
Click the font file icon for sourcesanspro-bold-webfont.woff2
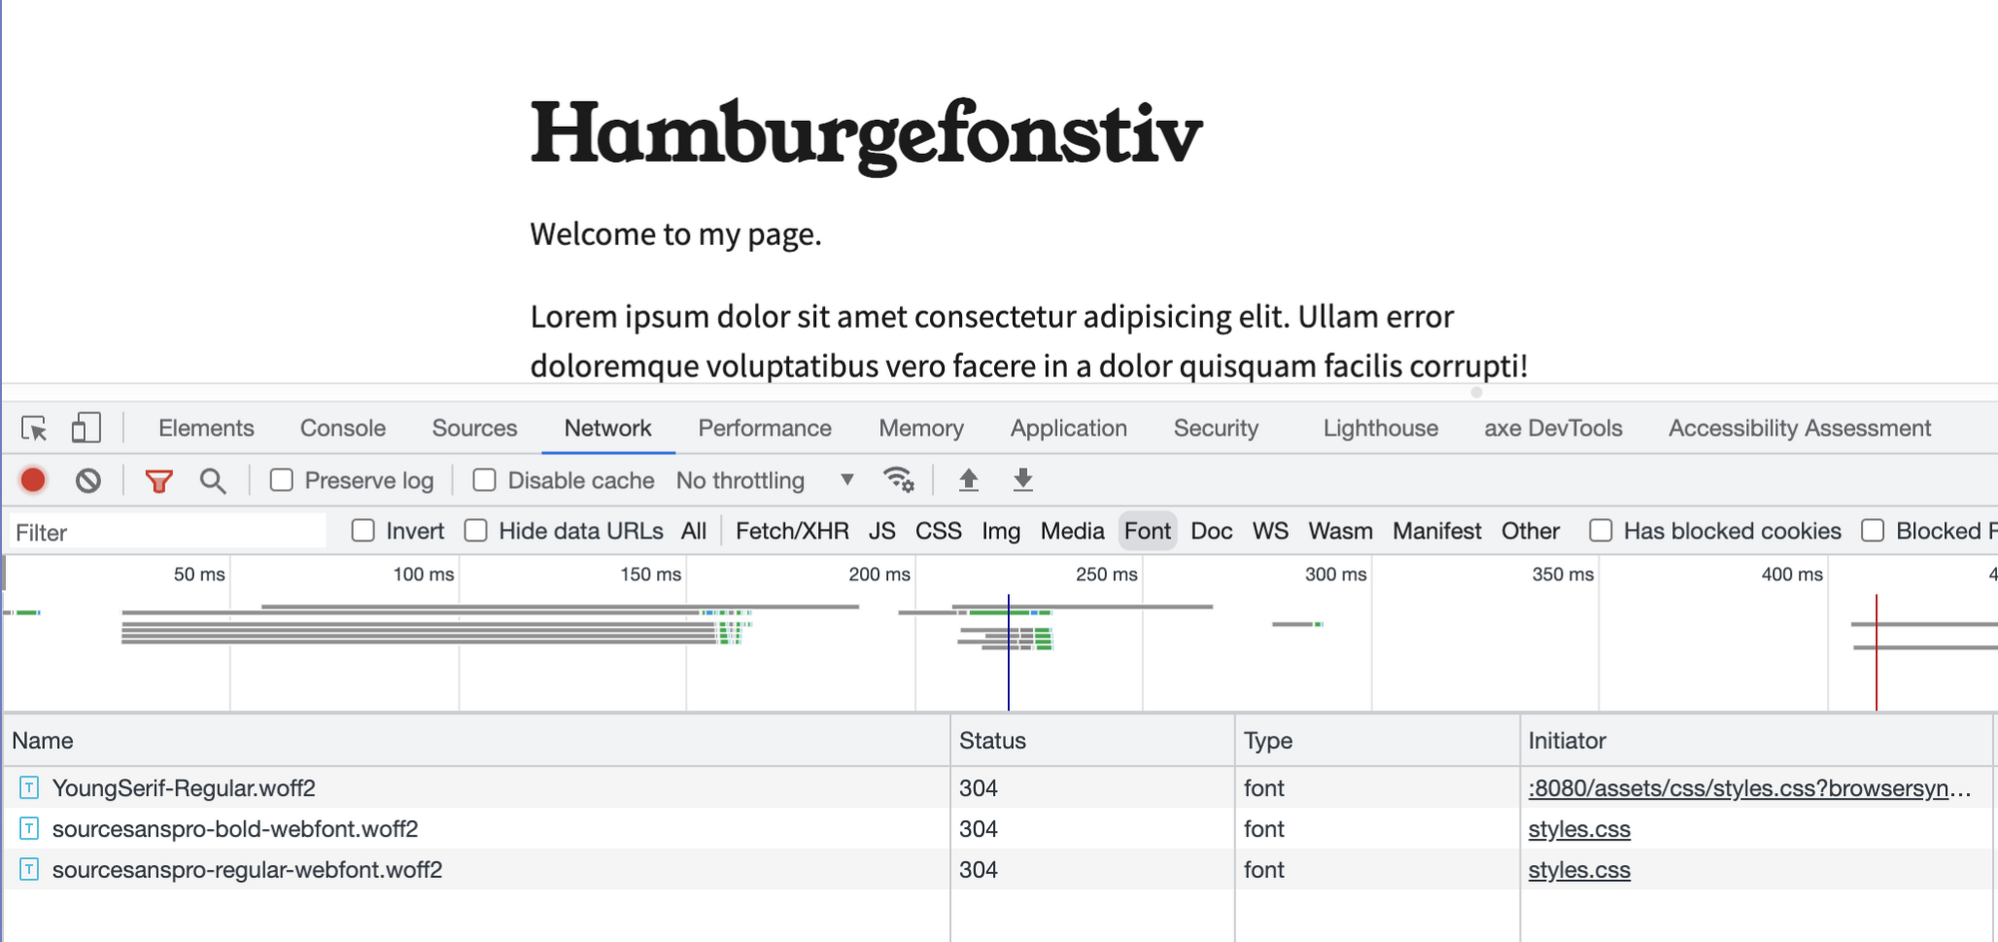[x=30, y=829]
